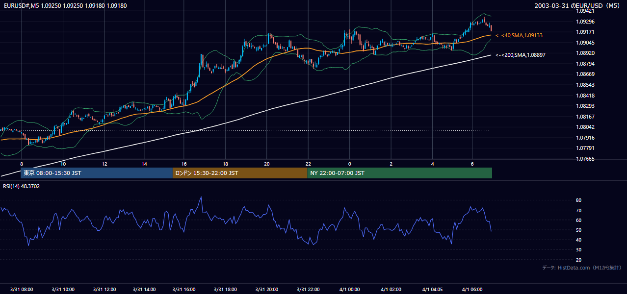Click RSI axis level 20
This screenshot has width=627, height=294.
coord(579,260)
